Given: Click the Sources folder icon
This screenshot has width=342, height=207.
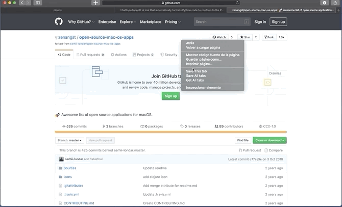Looking at the screenshot, I should coord(61,168).
